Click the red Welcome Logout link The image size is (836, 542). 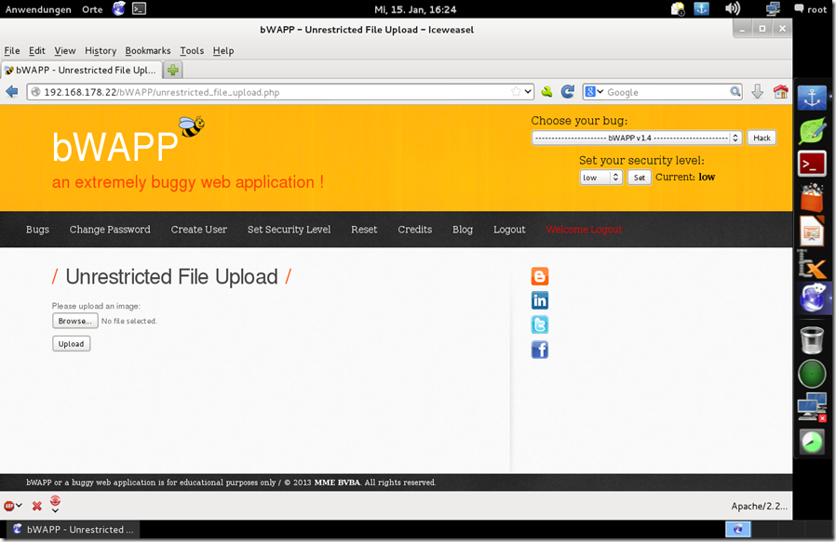click(584, 230)
